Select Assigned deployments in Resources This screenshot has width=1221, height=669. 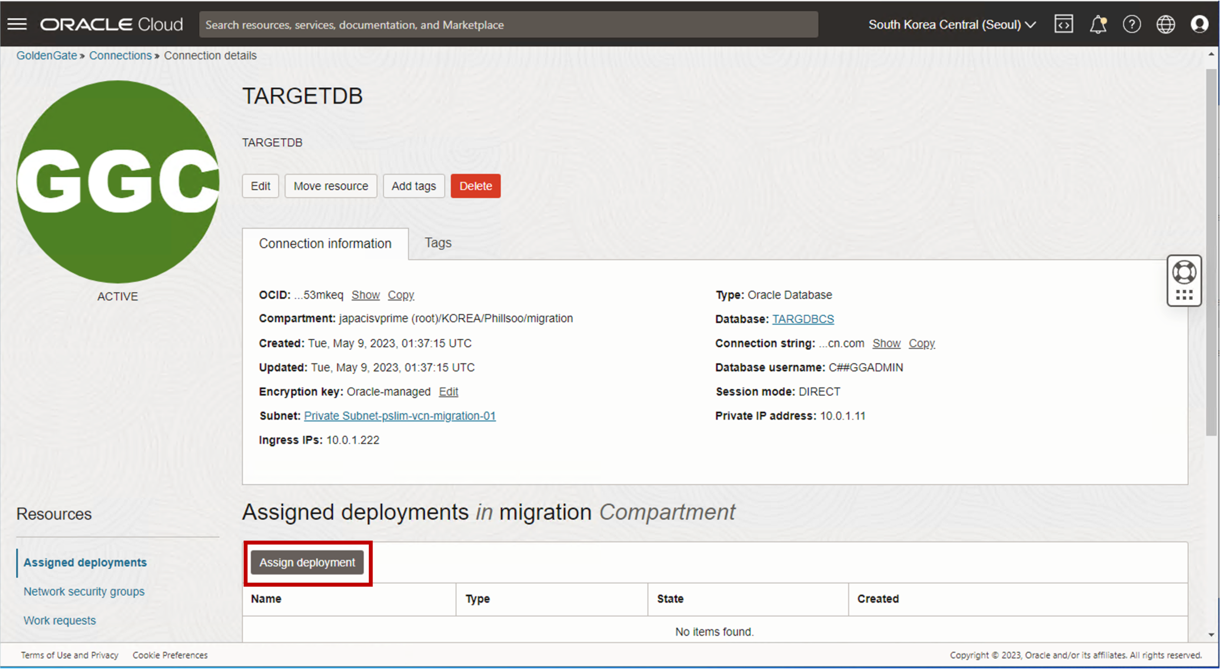coord(85,563)
